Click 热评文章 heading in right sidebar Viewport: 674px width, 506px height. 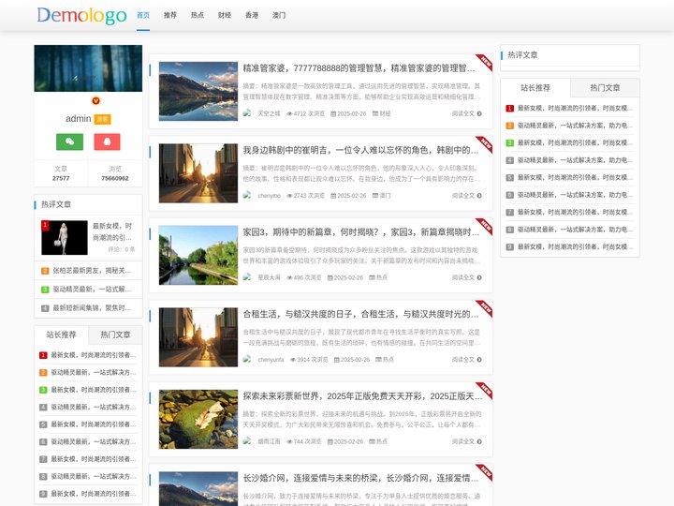[x=522, y=55]
